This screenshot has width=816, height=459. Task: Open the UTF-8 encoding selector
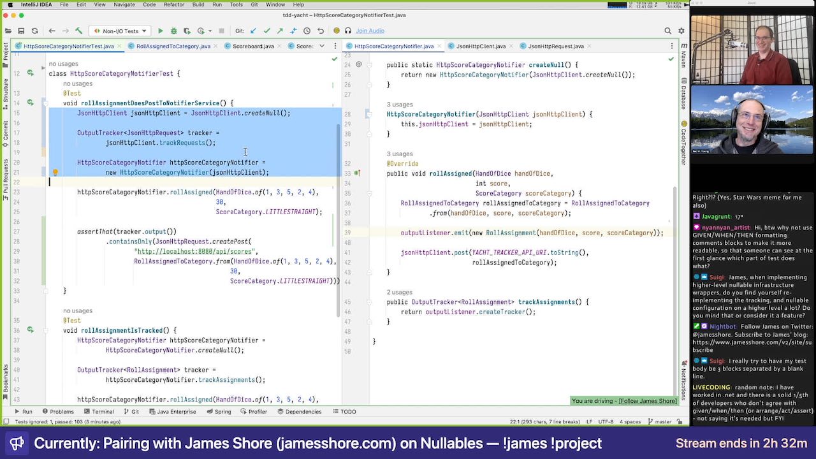pyautogui.click(x=606, y=421)
